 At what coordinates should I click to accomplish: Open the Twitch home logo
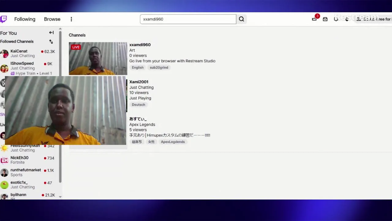tap(3, 19)
